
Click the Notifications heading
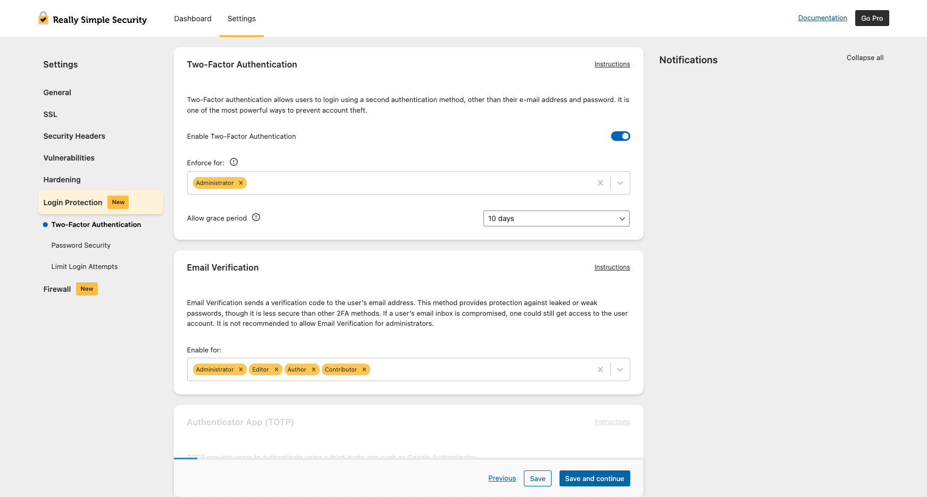click(688, 60)
